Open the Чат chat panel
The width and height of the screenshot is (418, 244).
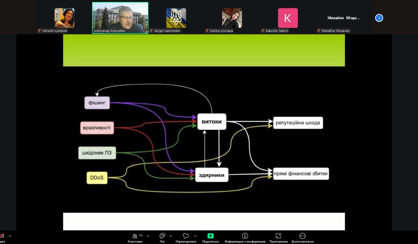coord(162,236)
